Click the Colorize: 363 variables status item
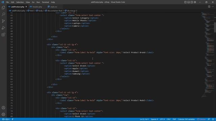 (x=186, y=119)
